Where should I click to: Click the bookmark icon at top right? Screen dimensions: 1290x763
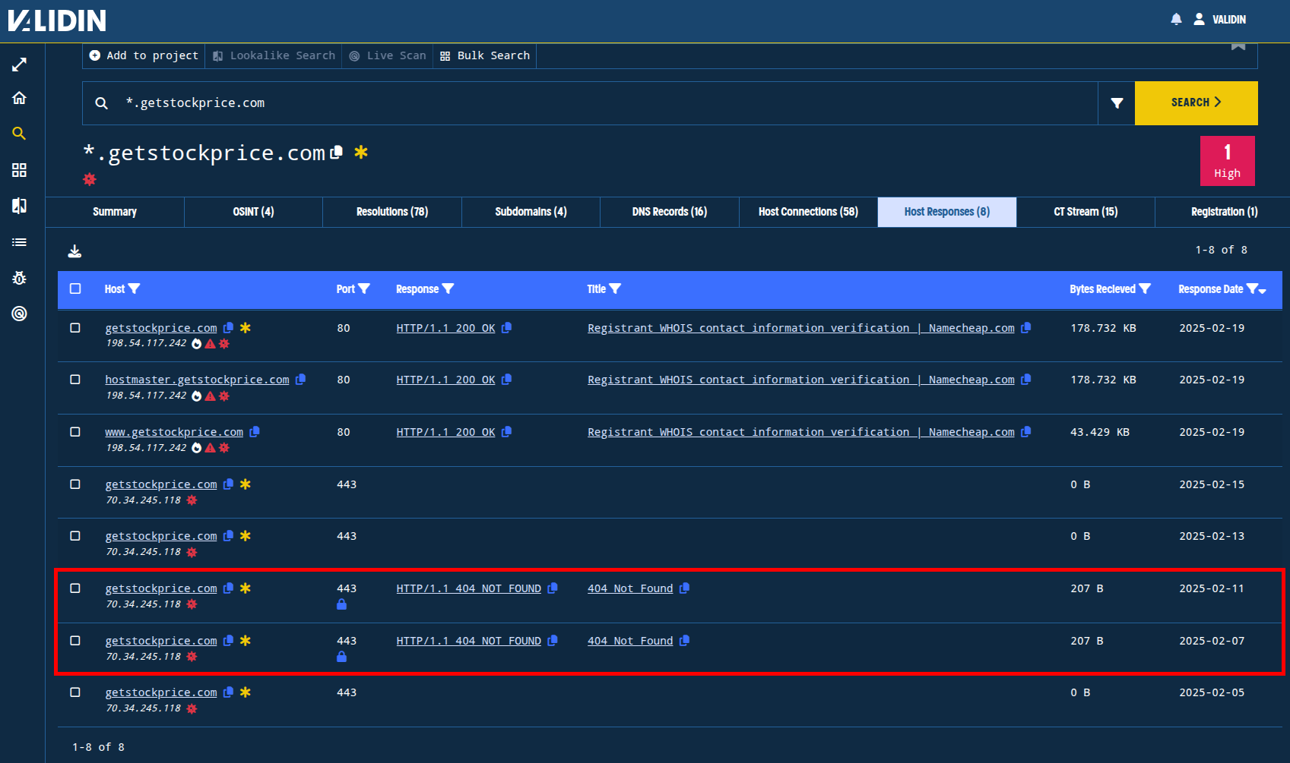[x=1238, y=46]
